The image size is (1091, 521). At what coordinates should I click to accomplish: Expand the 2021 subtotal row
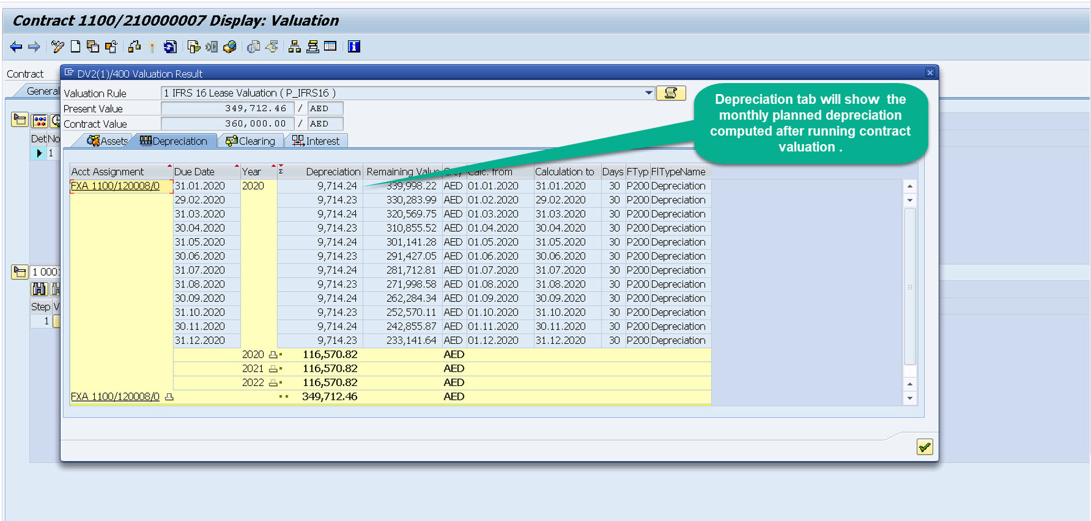(x=273, y=369)
